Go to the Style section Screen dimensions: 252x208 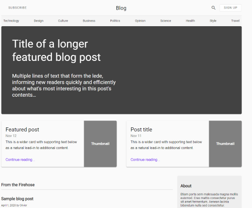213,21
